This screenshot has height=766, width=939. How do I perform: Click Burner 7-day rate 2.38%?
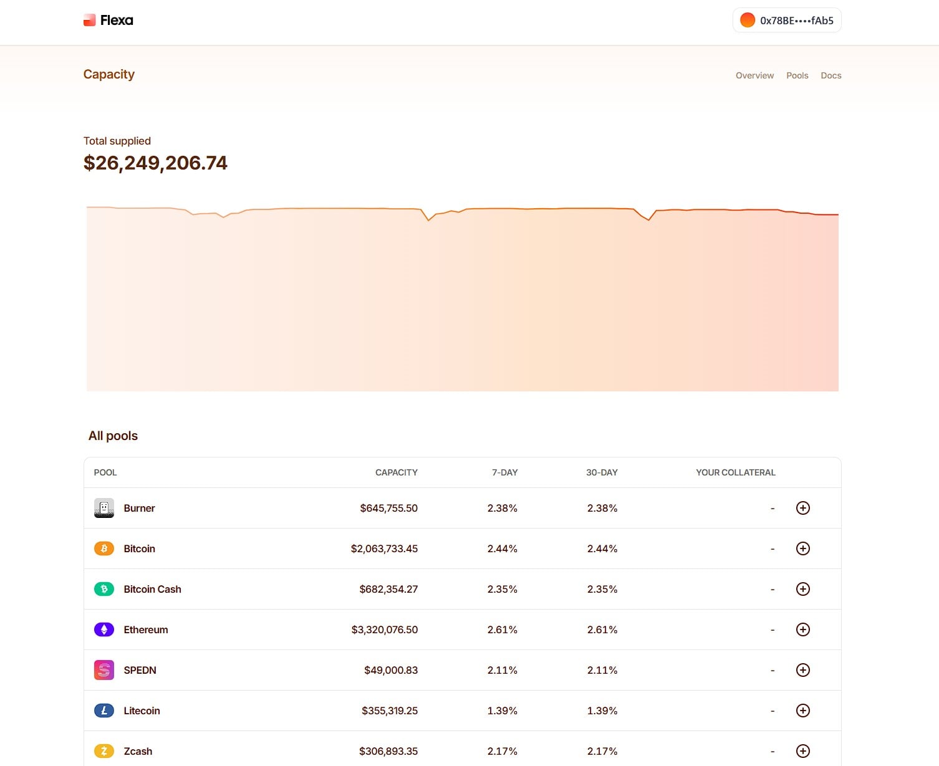point(503,508)
